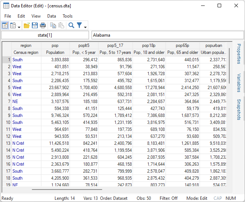Click the Data Editor title bar table icon
The image size is (245, 202).
(x=6, y=5)
